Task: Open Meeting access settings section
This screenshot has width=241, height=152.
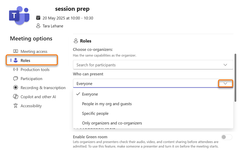Action: pos(34,51)
